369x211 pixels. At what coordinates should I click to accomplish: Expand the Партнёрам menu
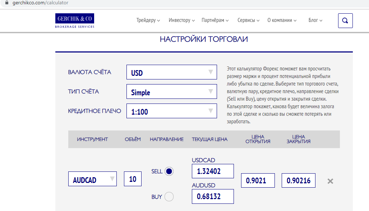215,20
